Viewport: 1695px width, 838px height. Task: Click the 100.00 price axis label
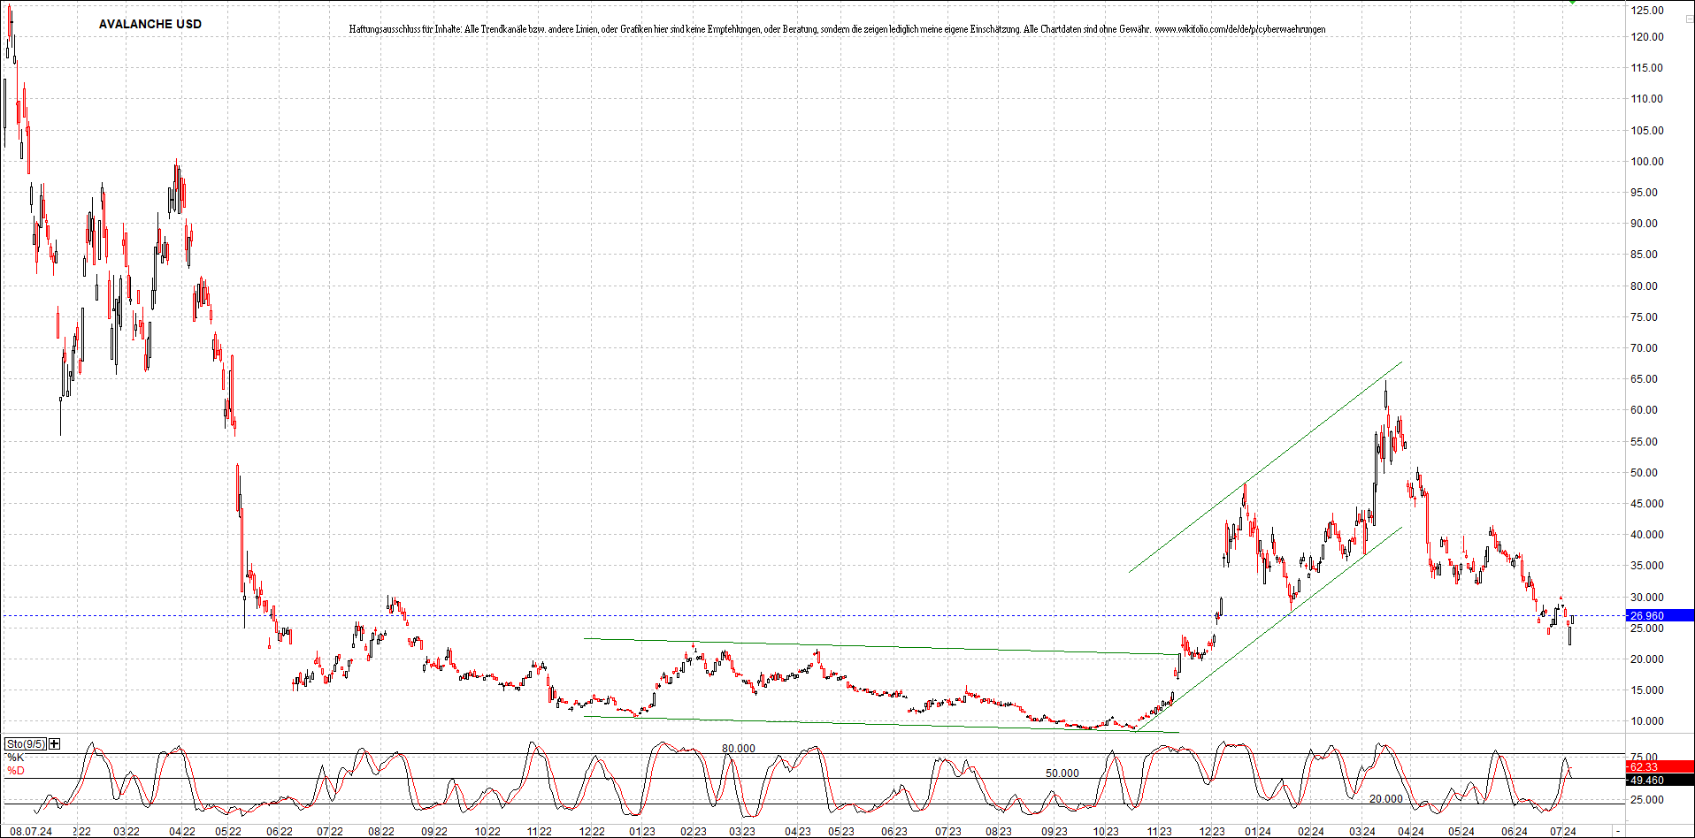(1647, 162)
